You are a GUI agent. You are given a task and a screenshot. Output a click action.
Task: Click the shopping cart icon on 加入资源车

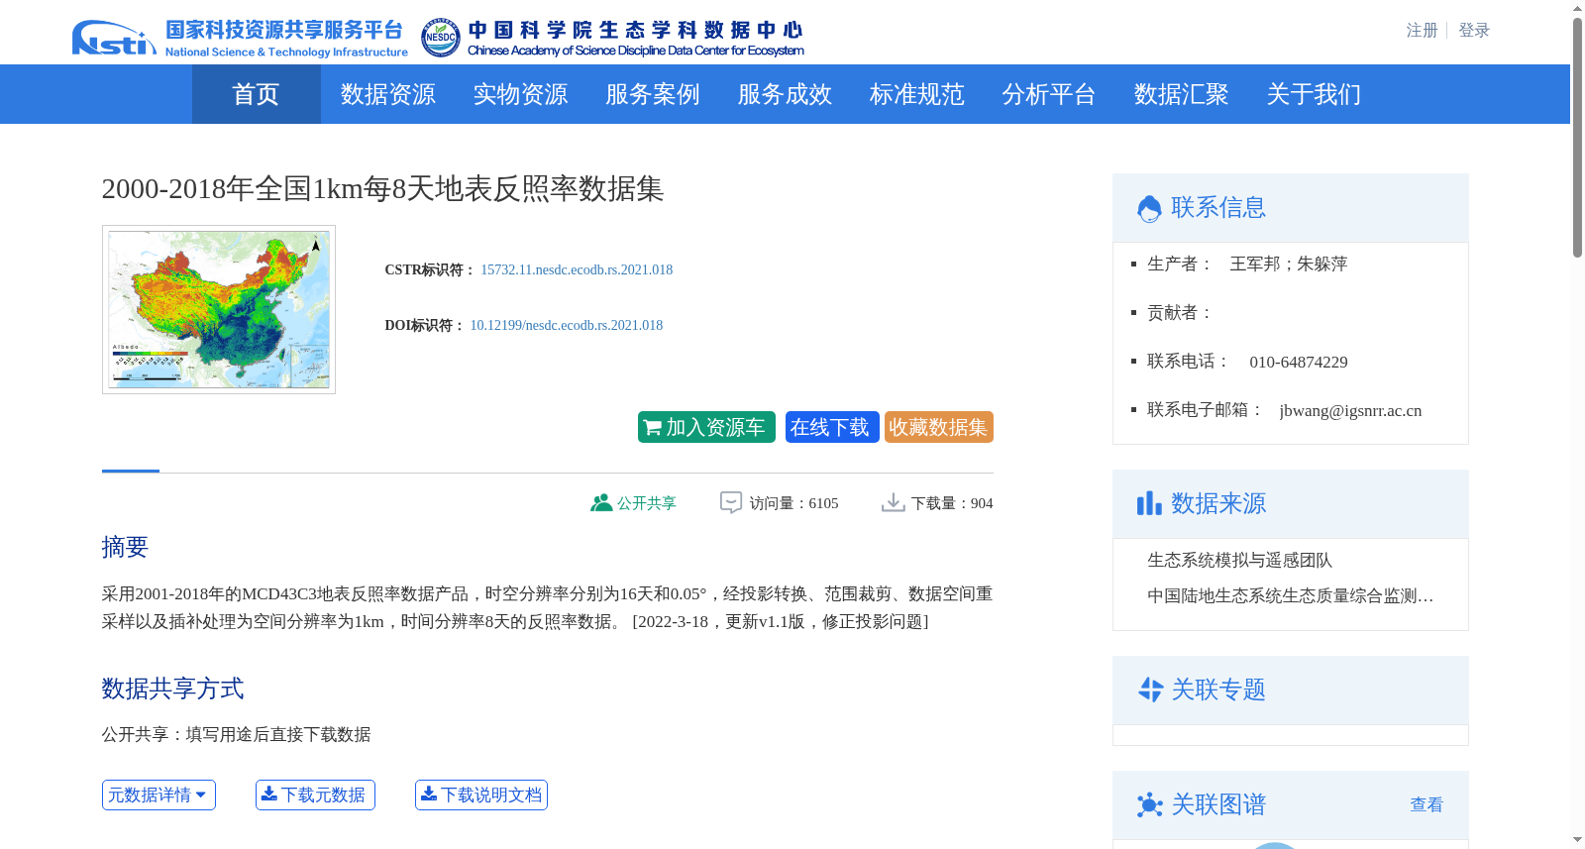pos(652,428)
